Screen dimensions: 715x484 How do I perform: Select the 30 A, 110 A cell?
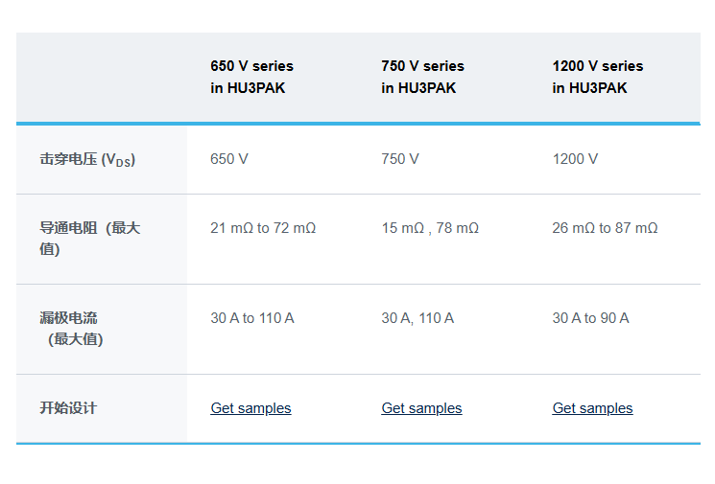click(417, 318)
